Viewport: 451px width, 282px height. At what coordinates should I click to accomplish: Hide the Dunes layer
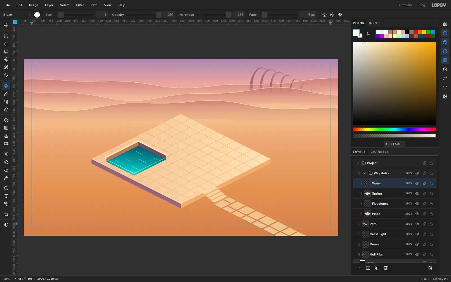coord(417,244)
